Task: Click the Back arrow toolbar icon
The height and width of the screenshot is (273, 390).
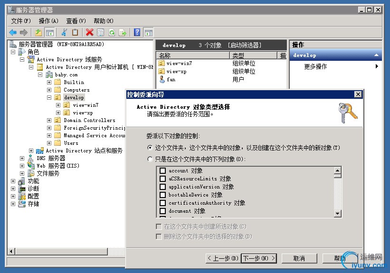Action: point(13,32)
